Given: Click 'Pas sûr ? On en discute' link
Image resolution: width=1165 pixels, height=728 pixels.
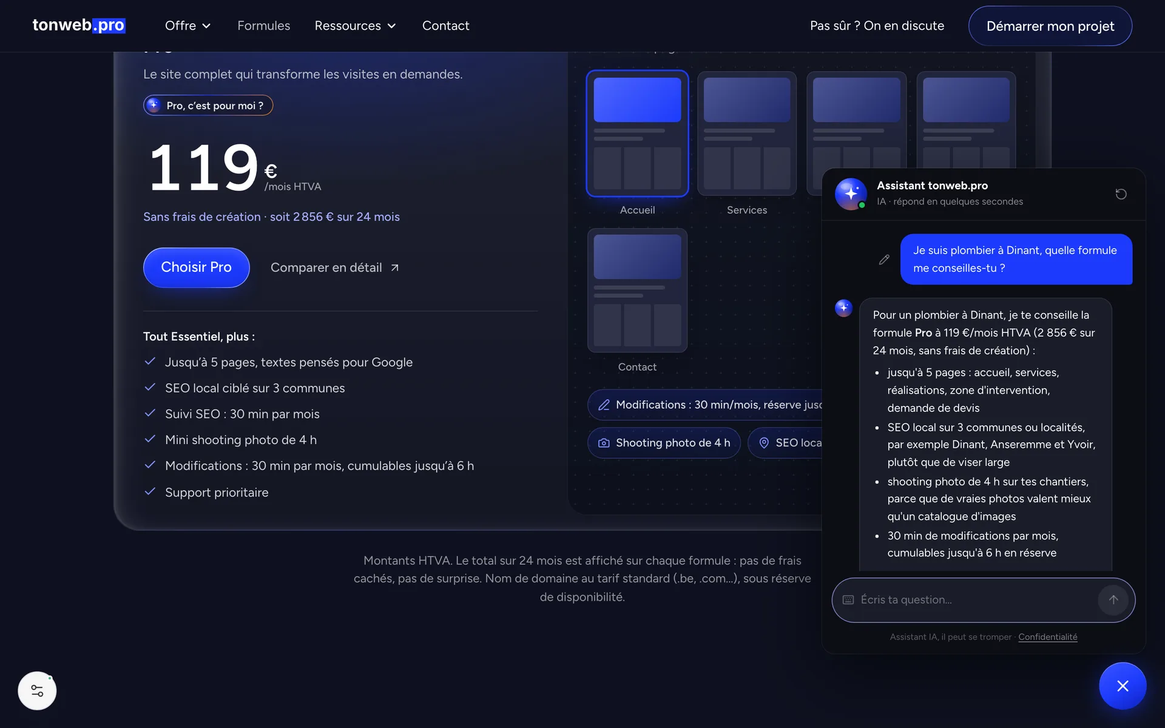Looking at the screenshot, I should (877, 25).
